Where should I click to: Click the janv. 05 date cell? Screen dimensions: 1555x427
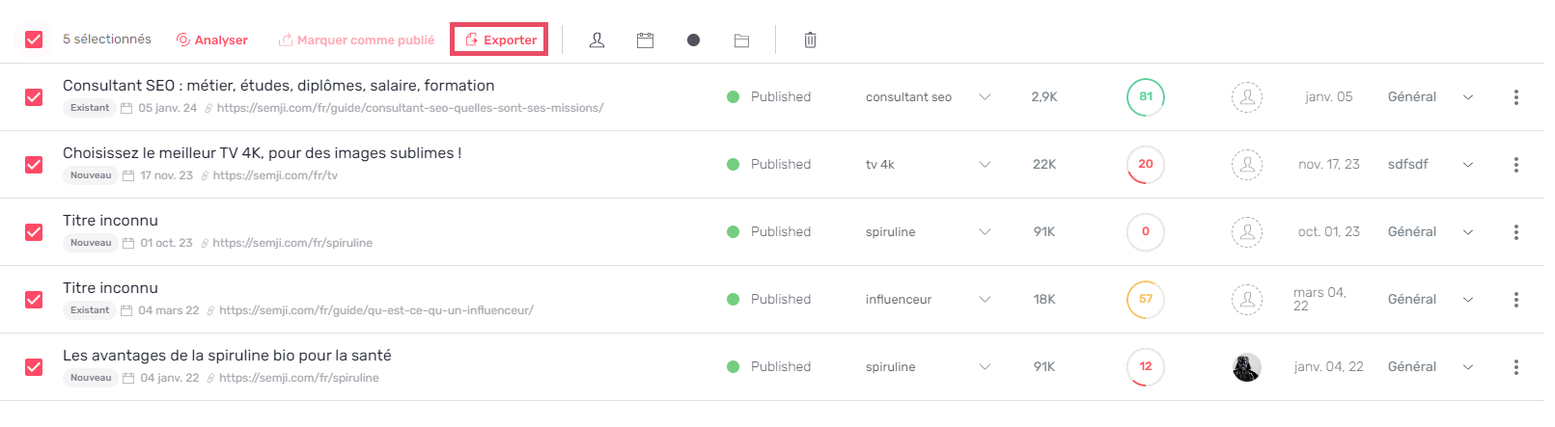click(x=1328, y=97)
